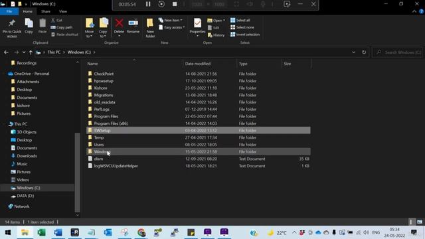425x239 pixels.
Task: Select Downloads under This PC
Action: click(x=27, y=156)
